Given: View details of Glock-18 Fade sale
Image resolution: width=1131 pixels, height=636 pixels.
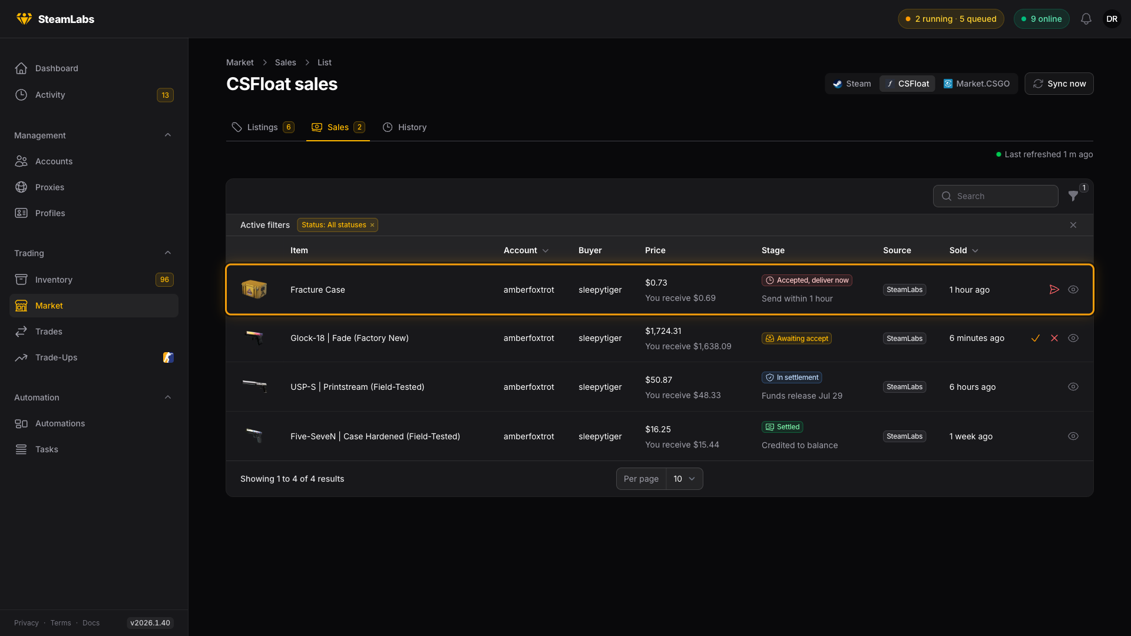Looking at the screenshot, I should pyautogui.click(x=1073, y=338).
